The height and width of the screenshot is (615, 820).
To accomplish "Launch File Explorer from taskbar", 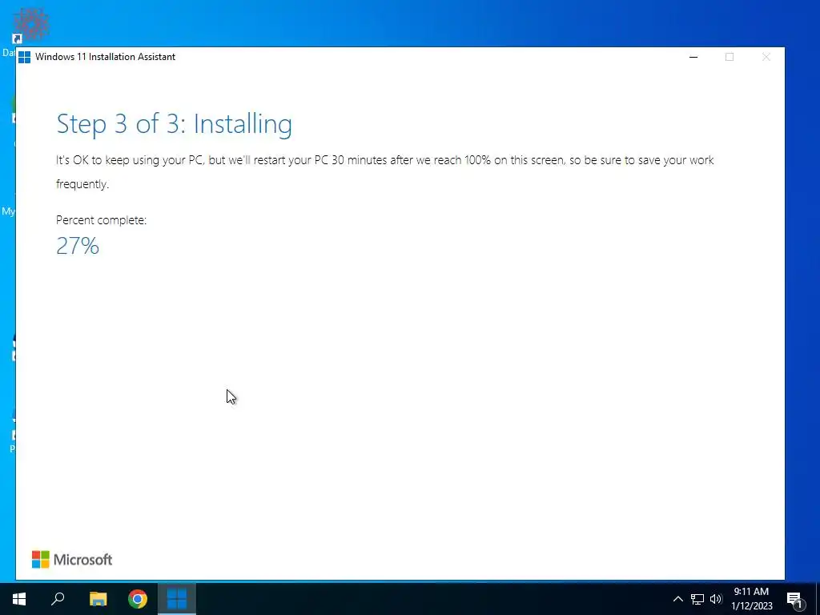I will pos(98,598).
